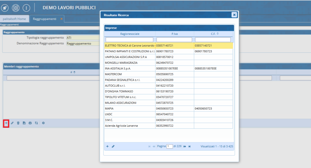This screenshot has width=311, height=168.
Task: Click the page number input box
Action: click(169, 146)
